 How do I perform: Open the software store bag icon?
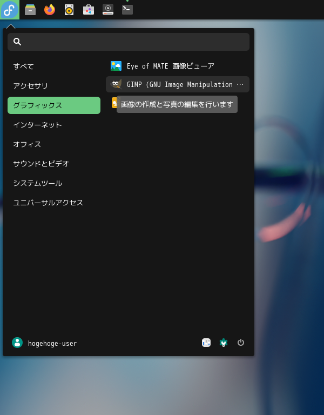click(x=89, y=10)
